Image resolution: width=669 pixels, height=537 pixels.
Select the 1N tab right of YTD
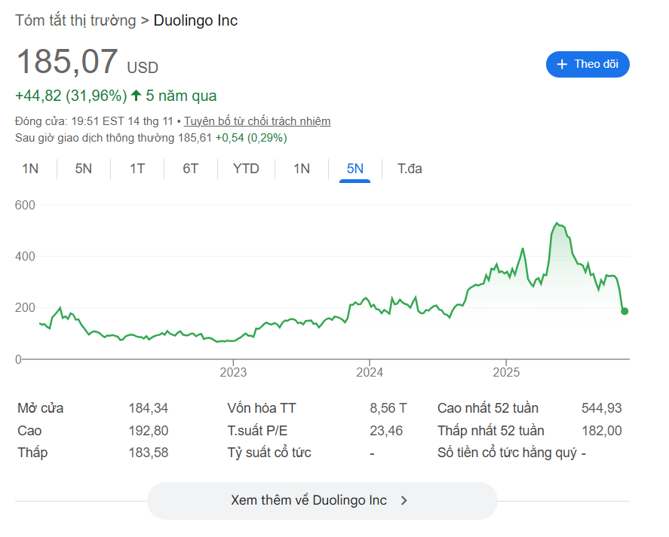point(302,169)
